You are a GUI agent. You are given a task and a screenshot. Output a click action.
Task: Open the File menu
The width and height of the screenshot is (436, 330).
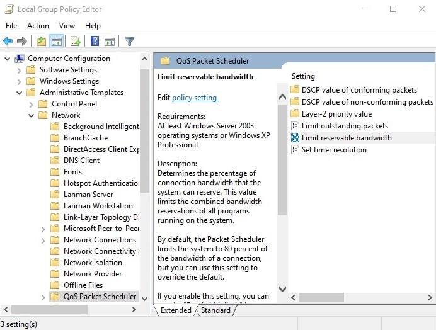(x=11, y=26)
